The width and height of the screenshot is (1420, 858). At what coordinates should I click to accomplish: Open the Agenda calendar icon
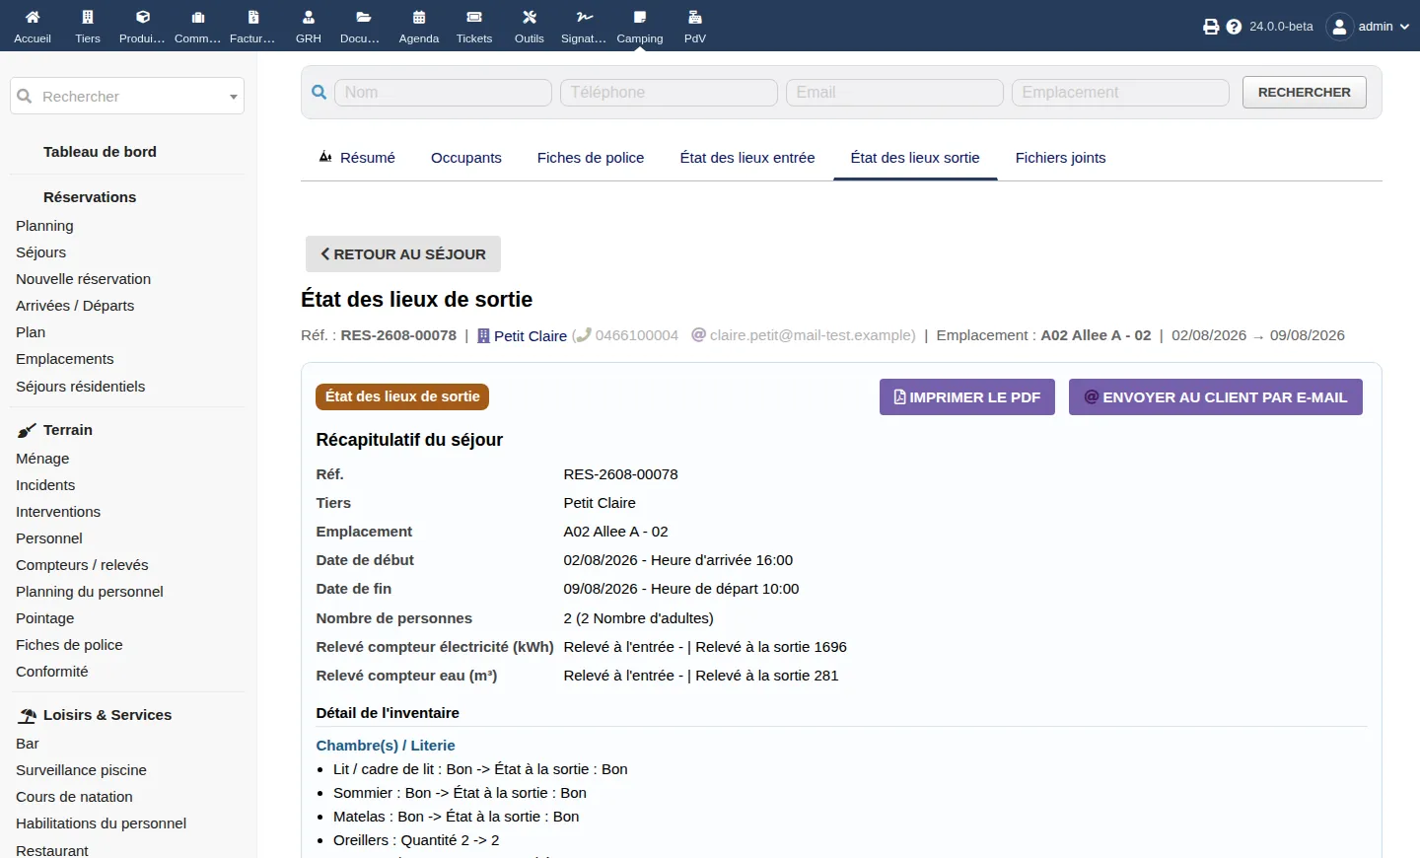419,17
